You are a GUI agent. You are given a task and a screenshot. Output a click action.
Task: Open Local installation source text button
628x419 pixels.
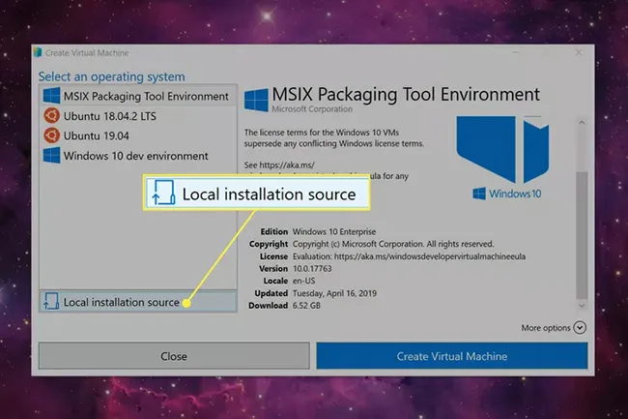(x=121, y=302)
